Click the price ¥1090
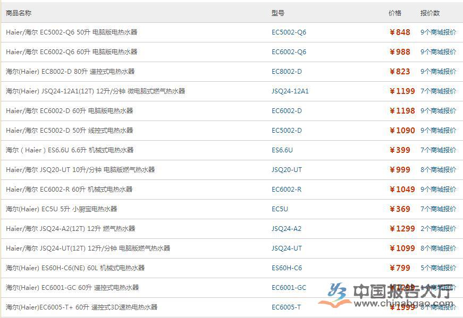 [402, 131]
